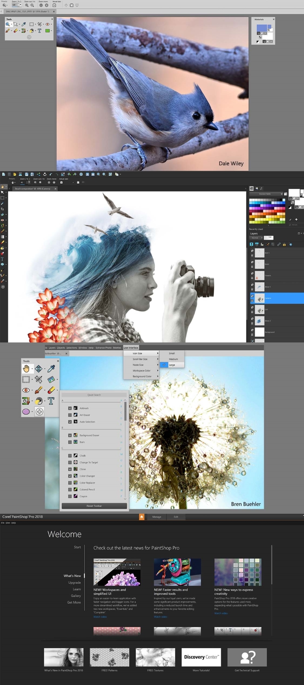Viewport: 304px width, 685px height.
Task: Expand the Background Color submenu
Action: coord(141,376)
